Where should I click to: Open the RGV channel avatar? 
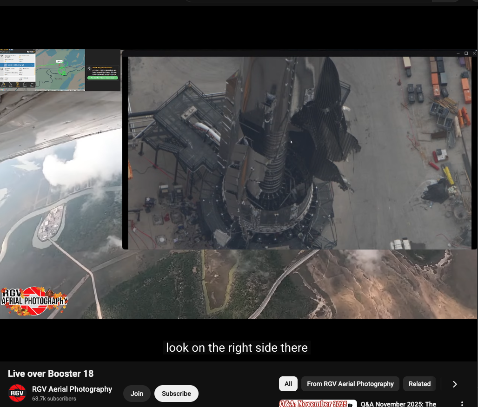click(x=17, y=393)
